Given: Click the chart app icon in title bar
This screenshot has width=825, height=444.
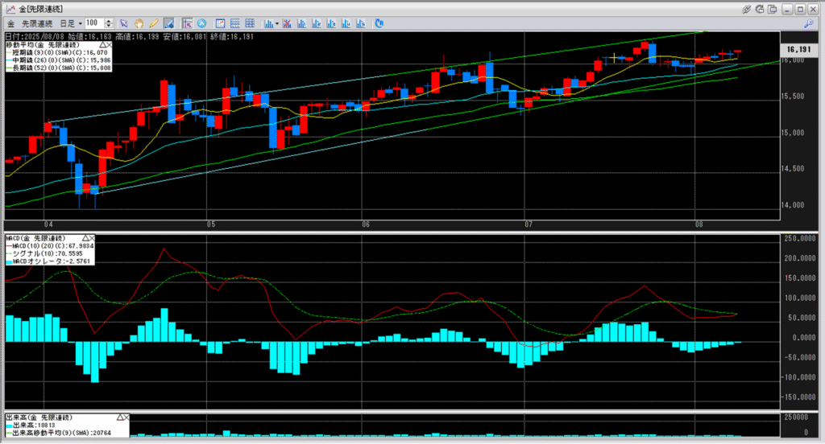Looking at the screenshot, I should [x=10, y=9].
